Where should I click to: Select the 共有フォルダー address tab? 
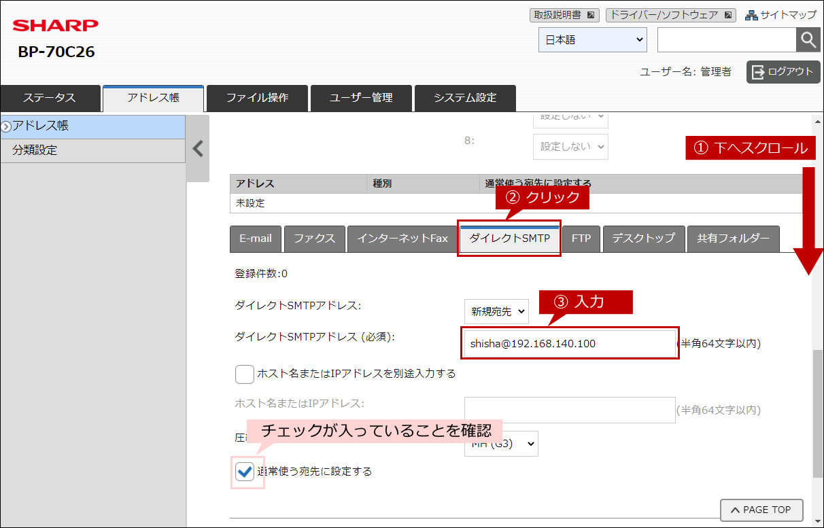point(733,239)
